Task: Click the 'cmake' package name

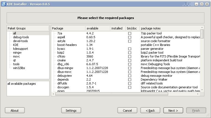Action: point(61,60)
